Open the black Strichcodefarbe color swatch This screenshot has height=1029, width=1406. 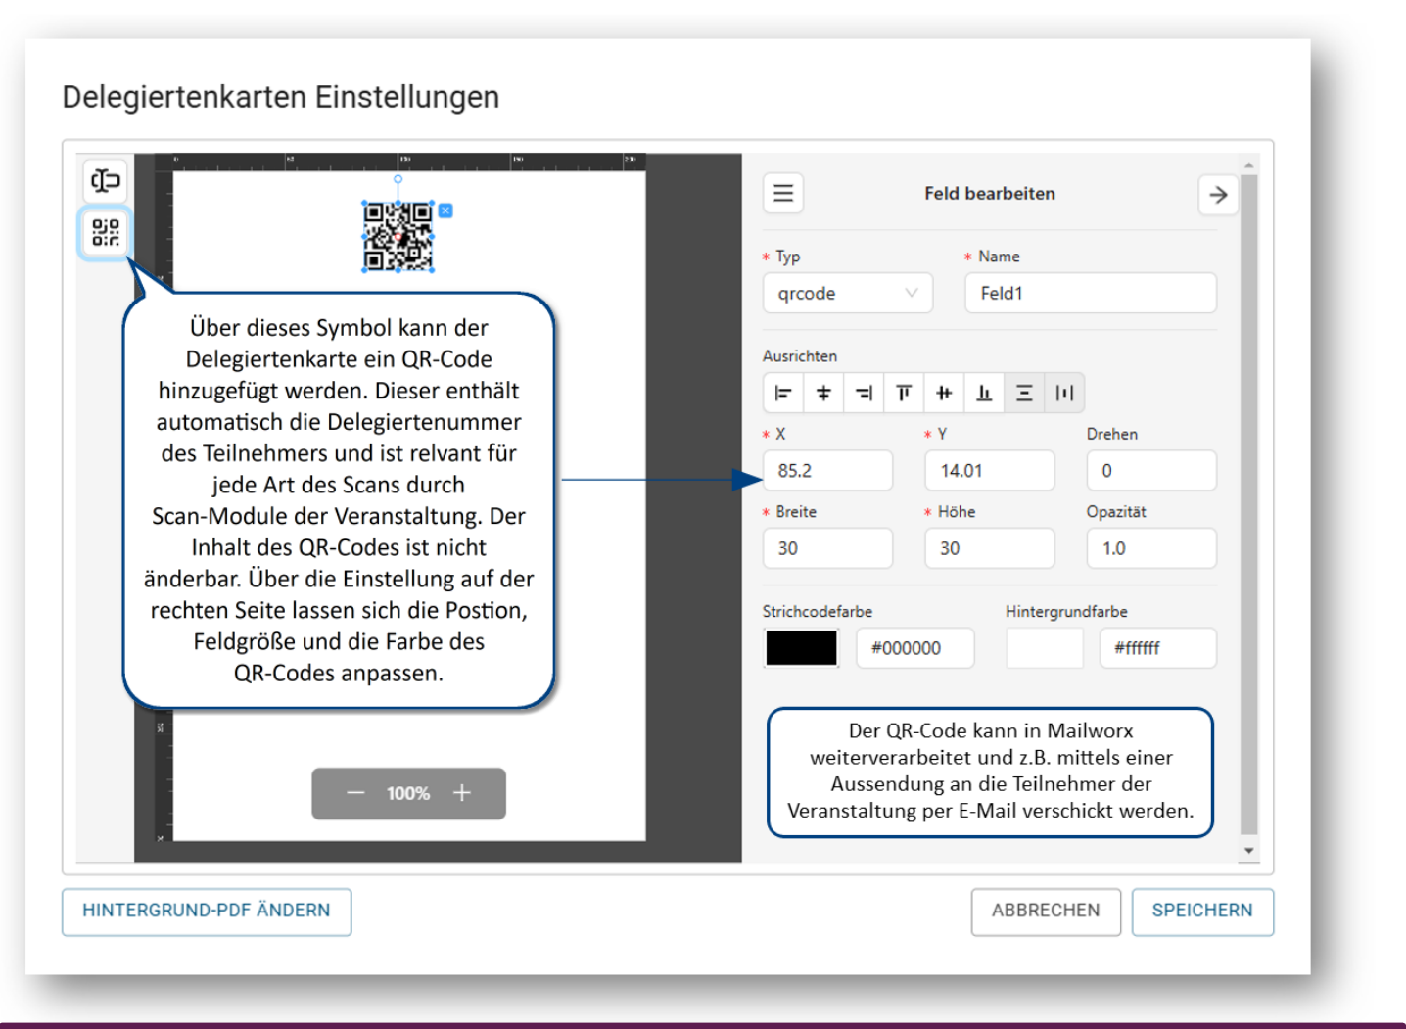[801, 648]
